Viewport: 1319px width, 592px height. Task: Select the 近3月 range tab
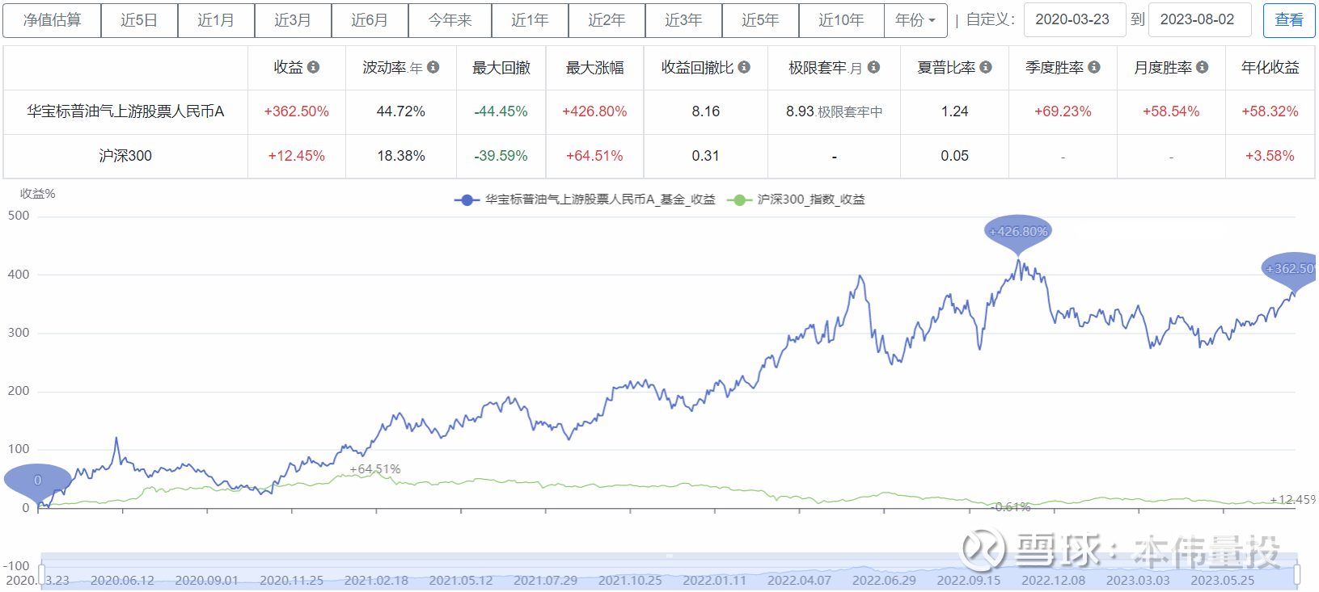[x=293, y=20]
